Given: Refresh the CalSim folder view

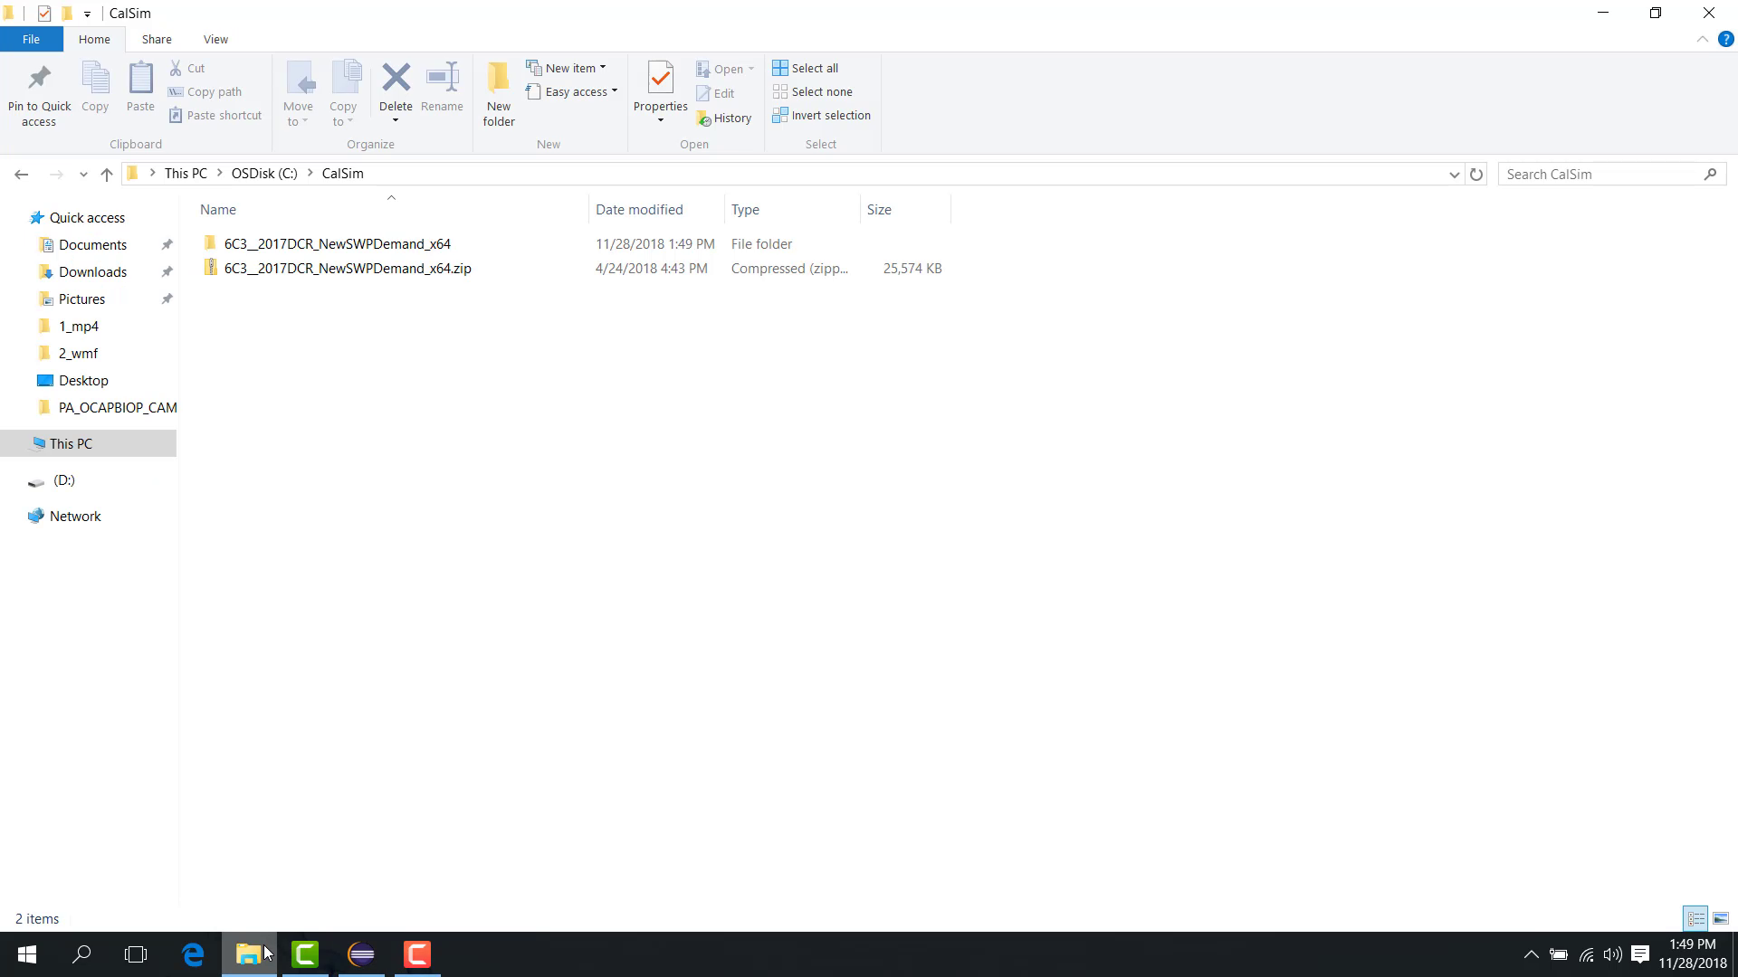Looking at the screenshot, I should pyautogui.click(x=1476, y=174).
